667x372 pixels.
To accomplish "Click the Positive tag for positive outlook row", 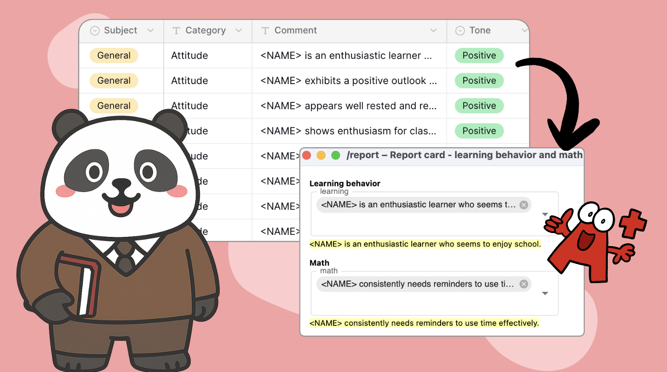I will (x=479, y=81).
